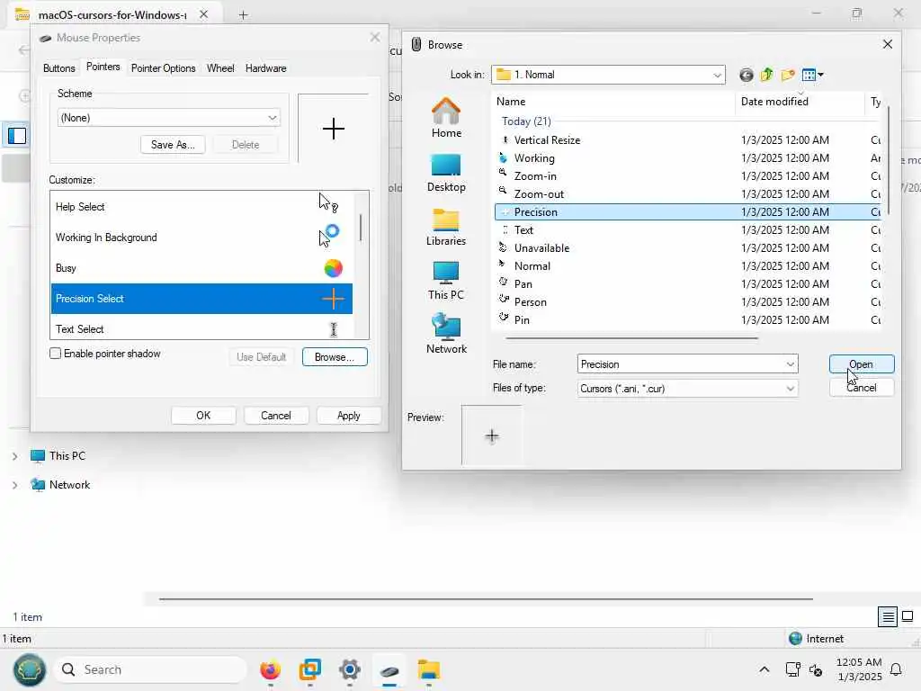Click the Browse file list horizontal scrollbar

632,338
